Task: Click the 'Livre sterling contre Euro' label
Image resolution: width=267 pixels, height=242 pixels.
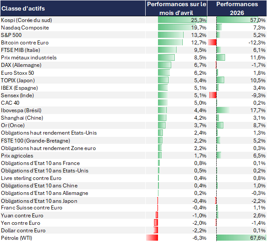Action: click(31, 178)
